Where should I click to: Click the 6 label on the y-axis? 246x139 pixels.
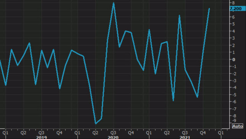(233, 17)
